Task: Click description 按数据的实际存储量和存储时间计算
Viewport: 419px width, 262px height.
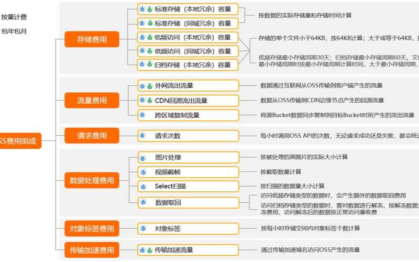Action: [305, 16]
